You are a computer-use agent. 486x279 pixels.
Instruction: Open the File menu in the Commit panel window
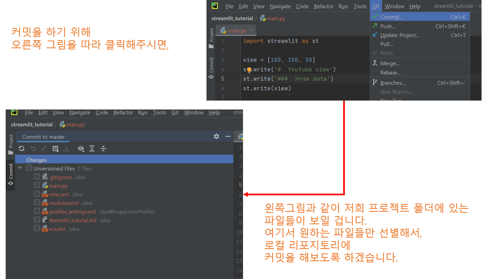29,112
